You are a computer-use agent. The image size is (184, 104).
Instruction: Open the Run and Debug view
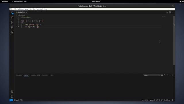pos(12,27)
